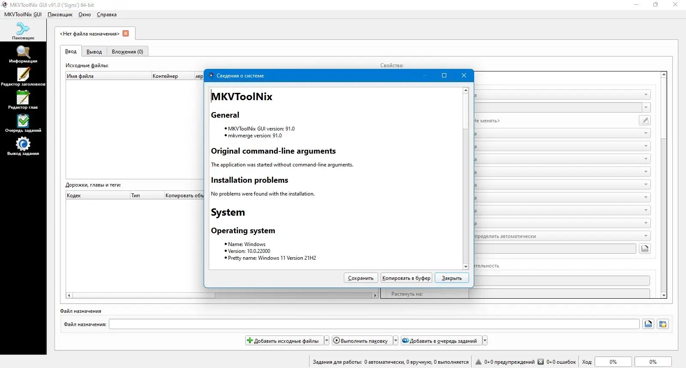Image resolution: width=686 pixels, height=368 pixels.
Task: Open the Информация tool in sidebar
Action: (x=23, y=54)
